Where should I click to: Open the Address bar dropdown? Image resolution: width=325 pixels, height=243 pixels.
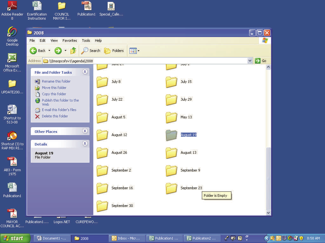point(250,61)
